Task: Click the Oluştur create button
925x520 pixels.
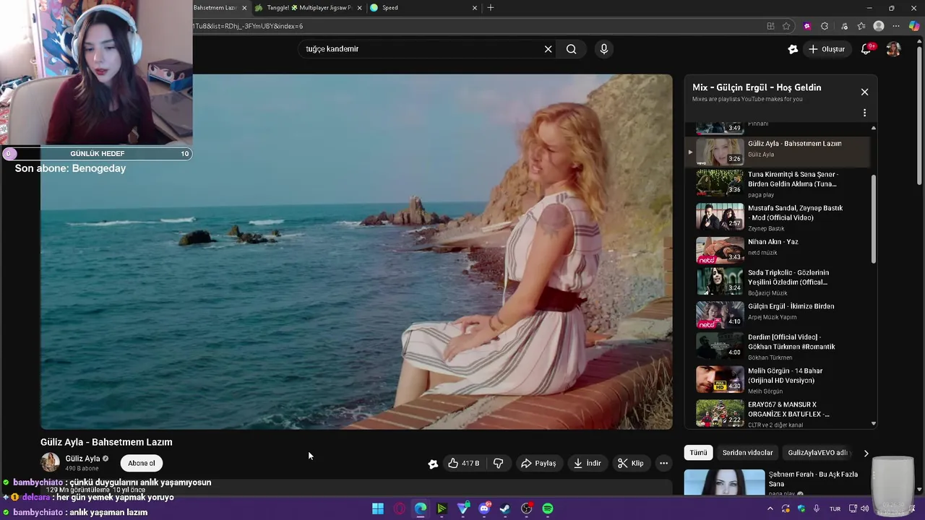Action: pyautogui.click(x=826, y=49)
